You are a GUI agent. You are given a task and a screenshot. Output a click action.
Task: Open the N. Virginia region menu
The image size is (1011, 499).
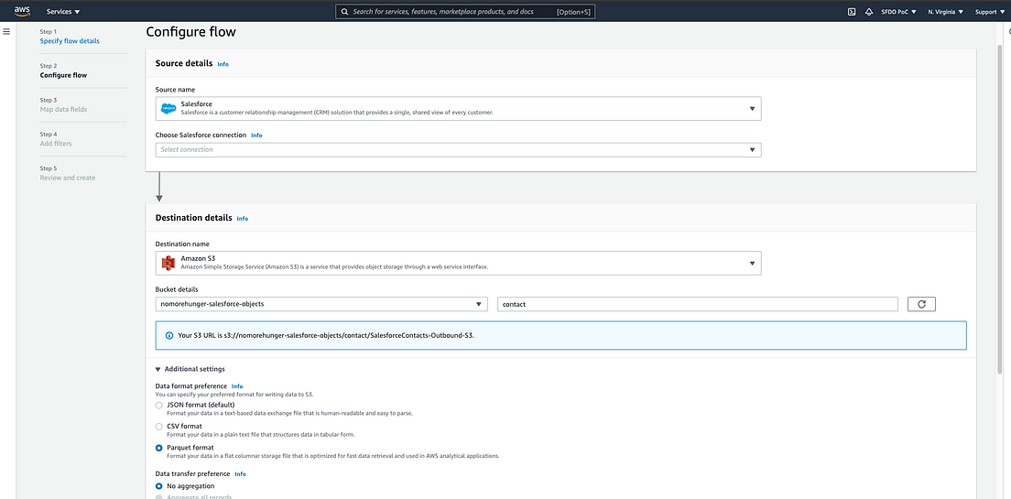point(945,12)
